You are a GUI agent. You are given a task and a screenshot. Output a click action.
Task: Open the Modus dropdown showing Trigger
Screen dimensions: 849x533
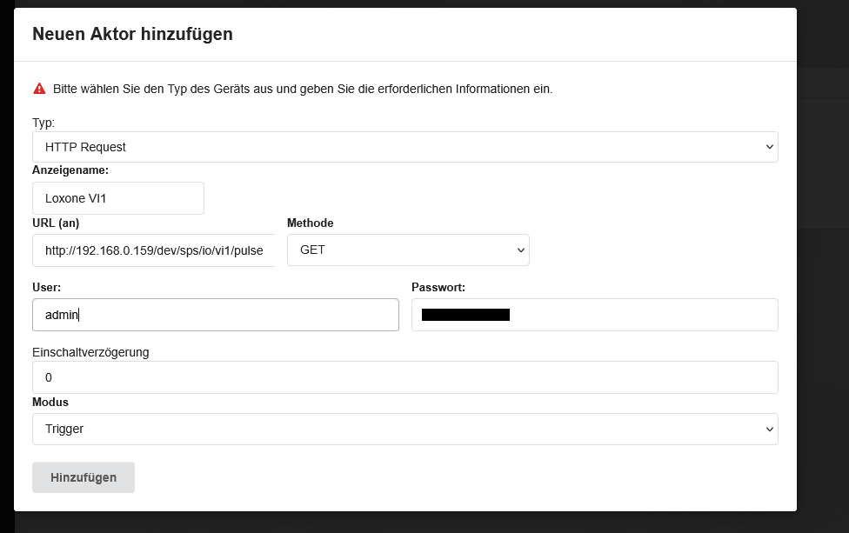pos(405,430)
